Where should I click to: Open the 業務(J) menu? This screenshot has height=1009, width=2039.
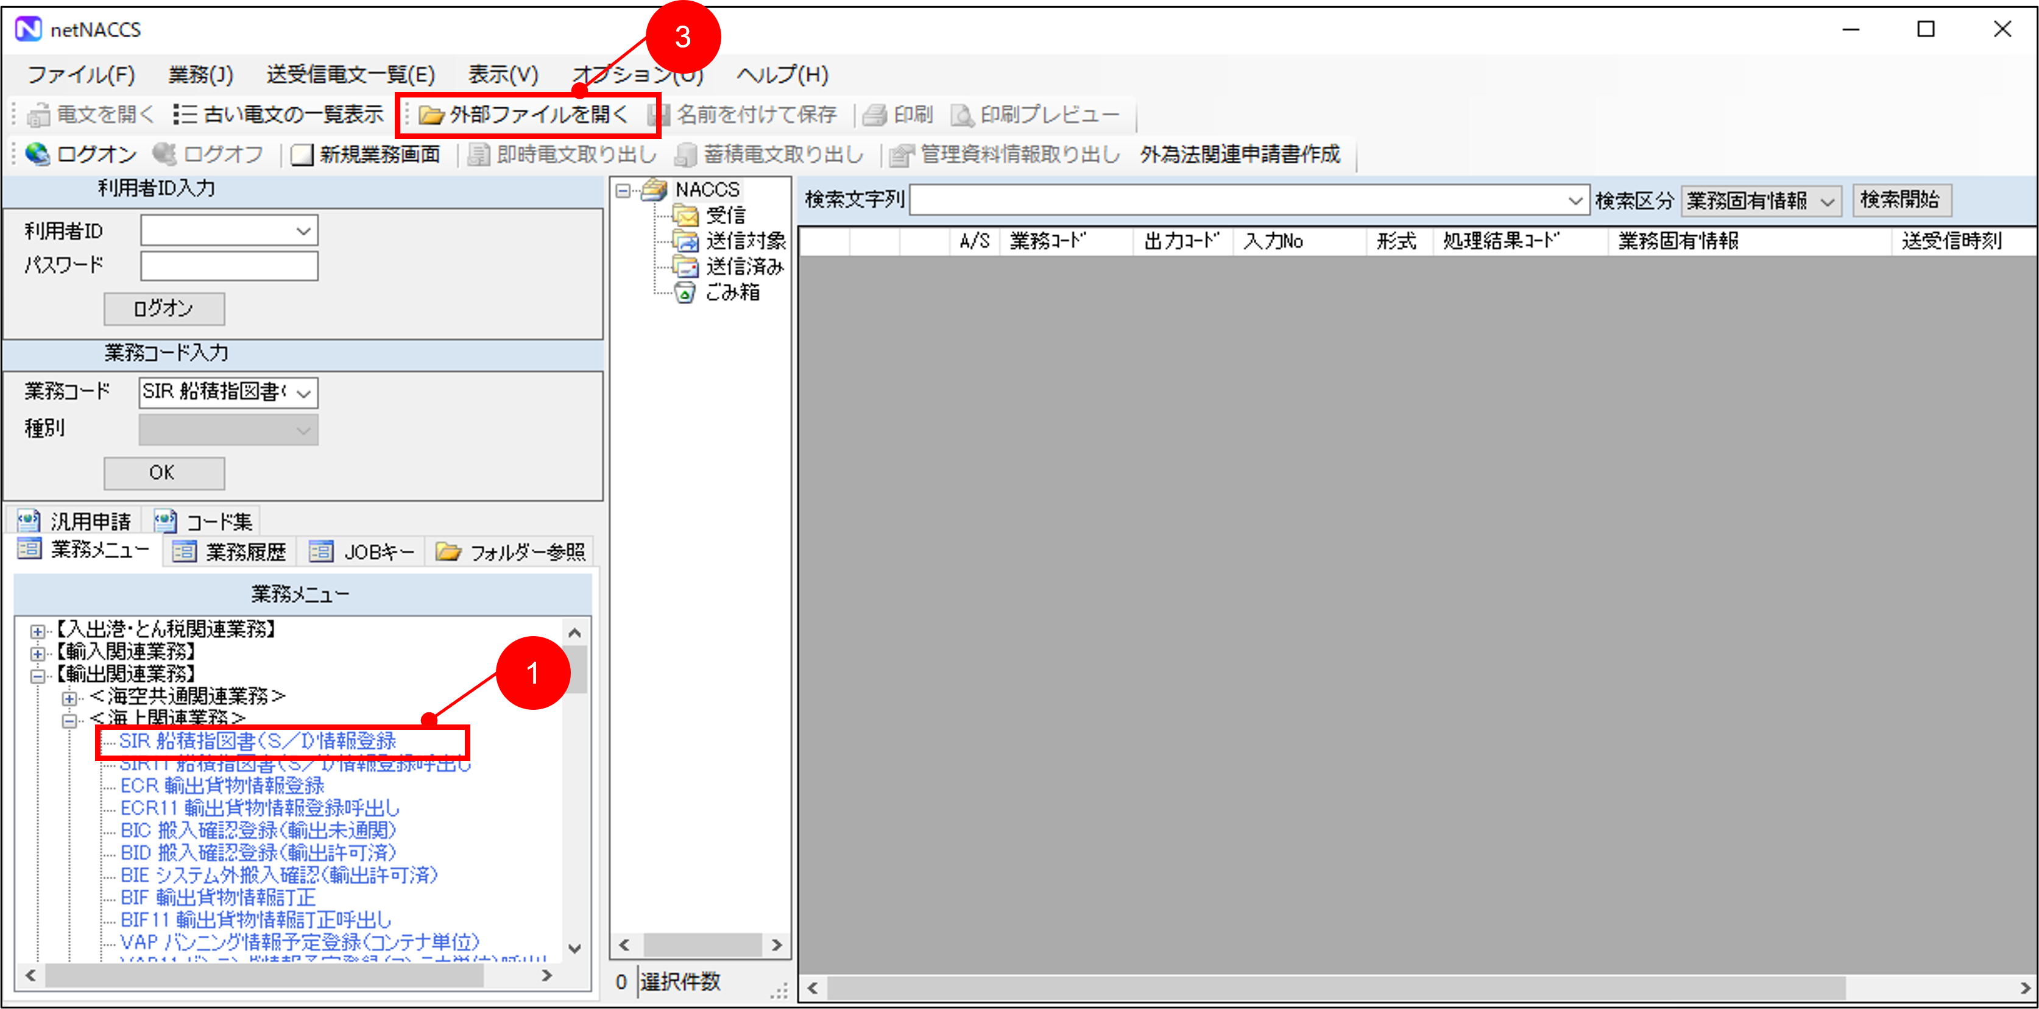click(200, 75)
